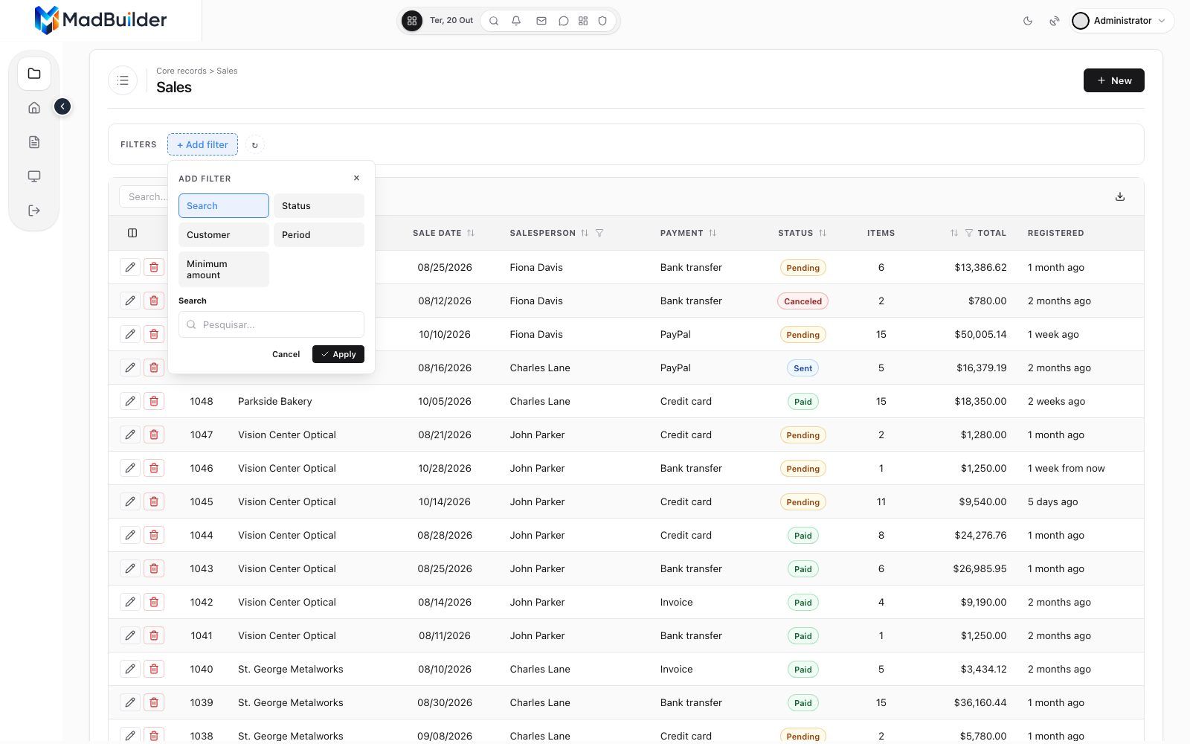Screen dimensions: 1190x744
Task: Click the list menu icon beside Sales
Action: [x=123, y=80]
